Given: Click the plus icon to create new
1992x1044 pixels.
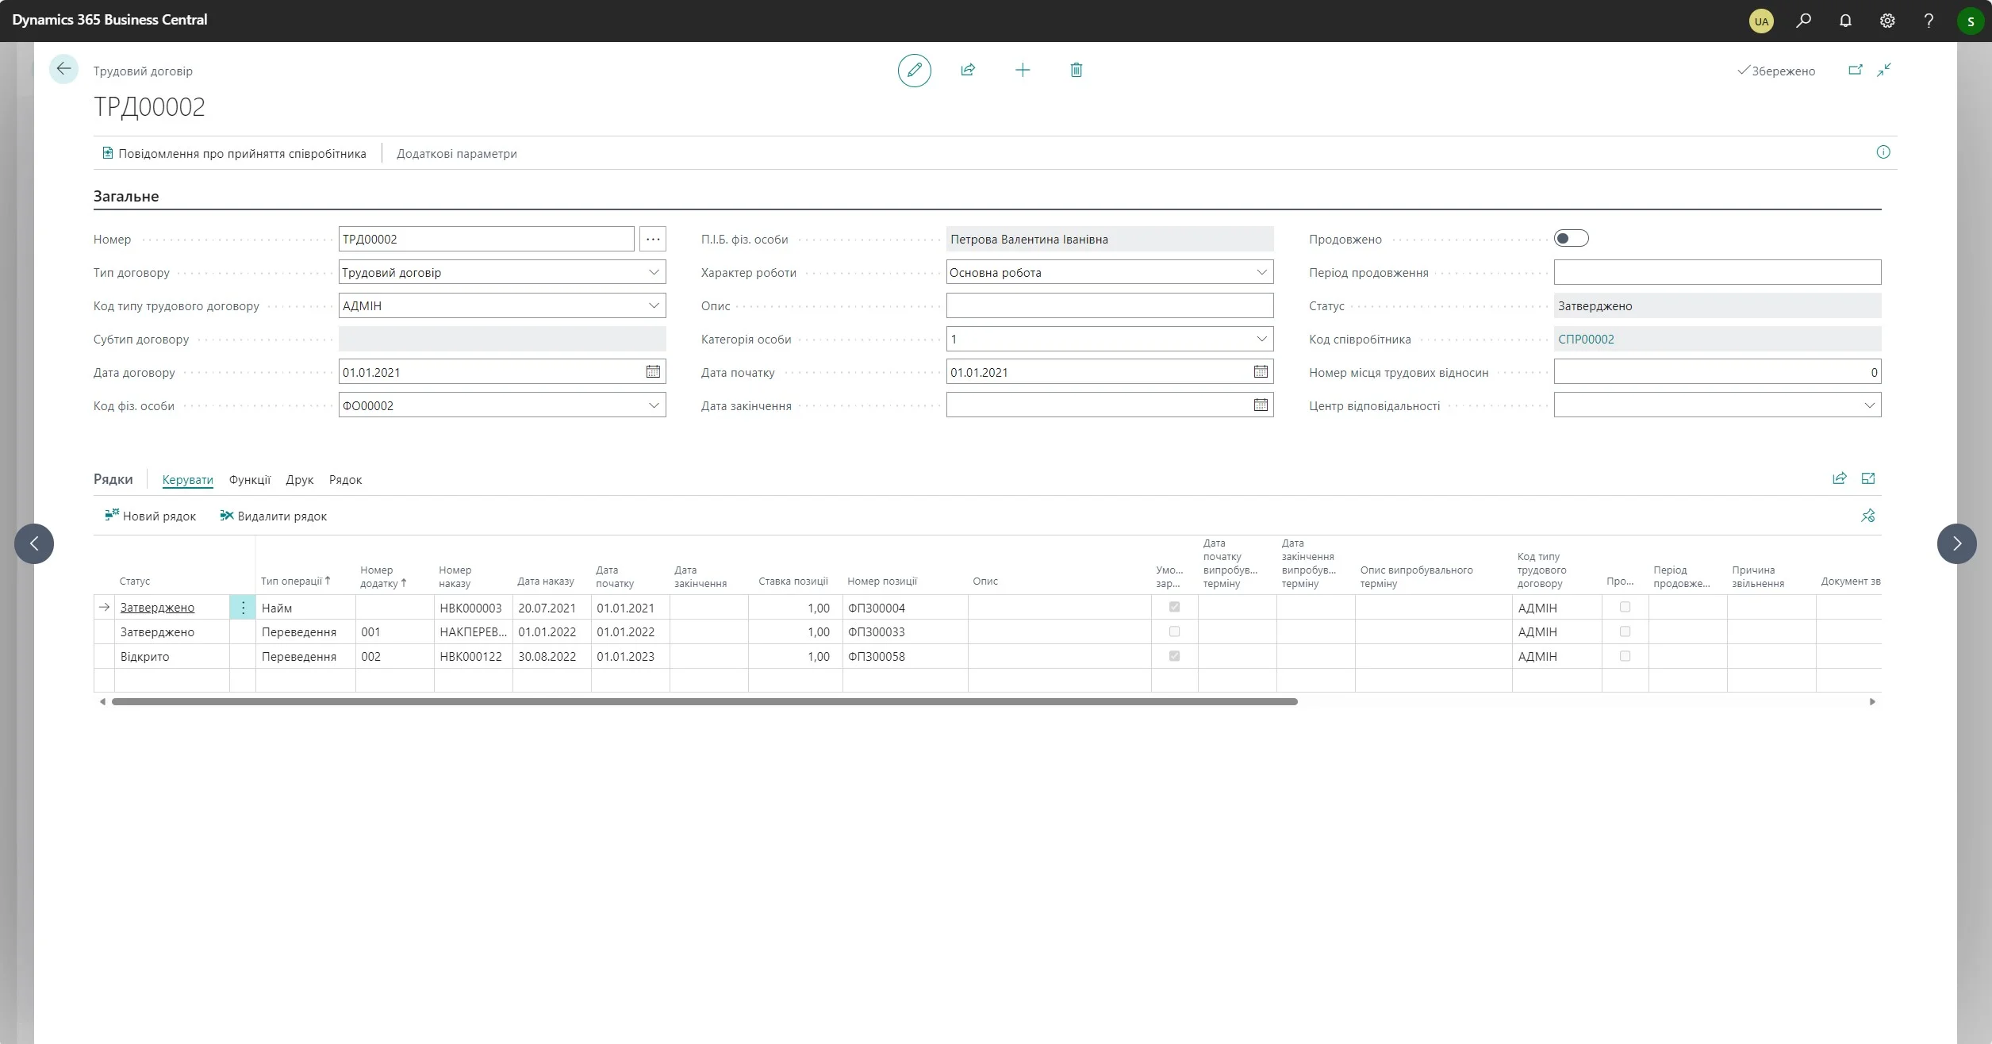Looking at the screenshot, I should point(1023,71).
